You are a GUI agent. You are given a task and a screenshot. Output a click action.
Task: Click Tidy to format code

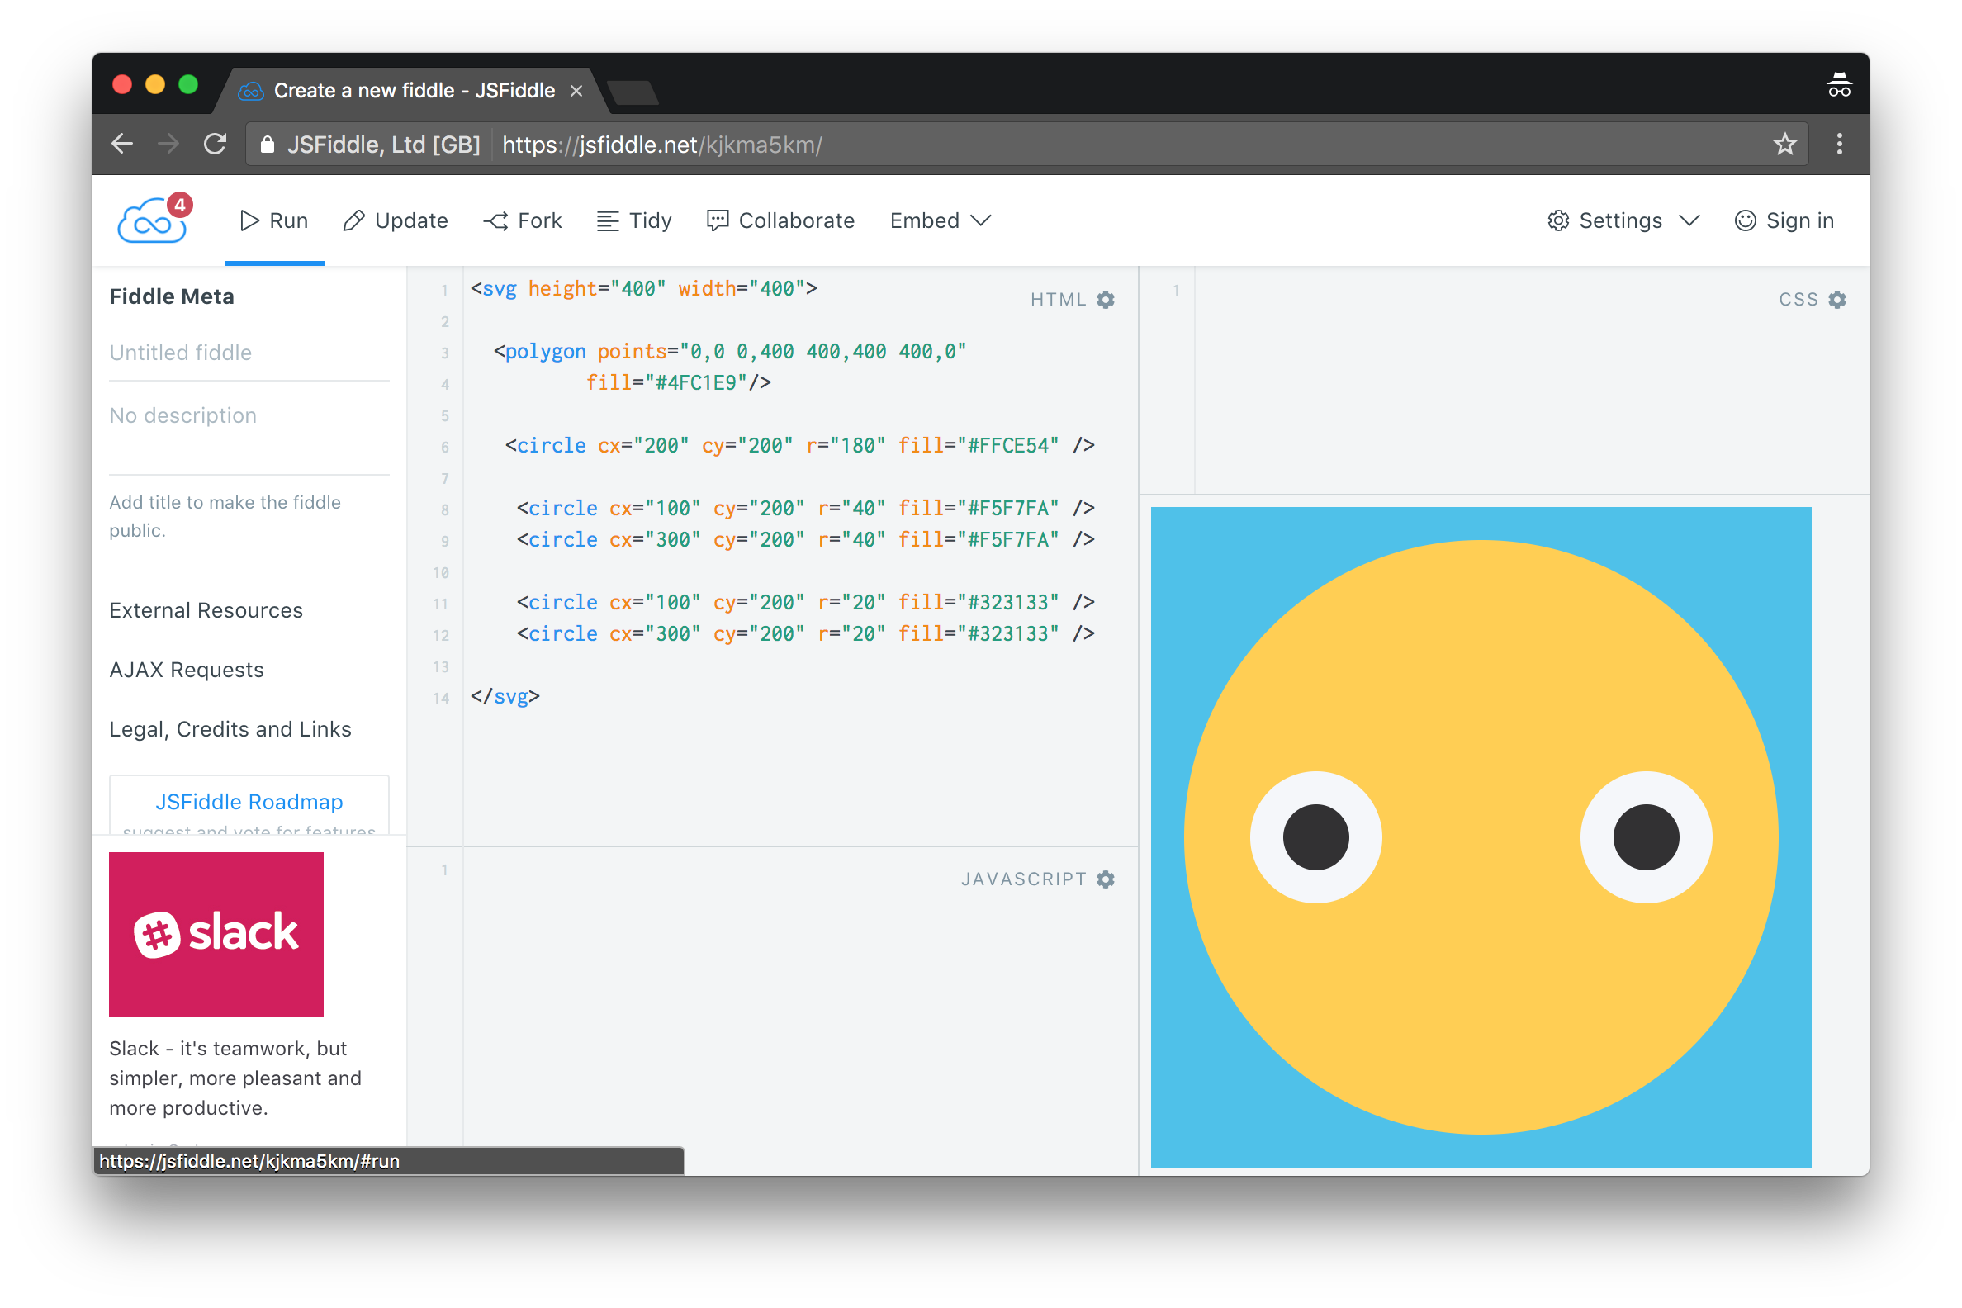pos(635,220)
